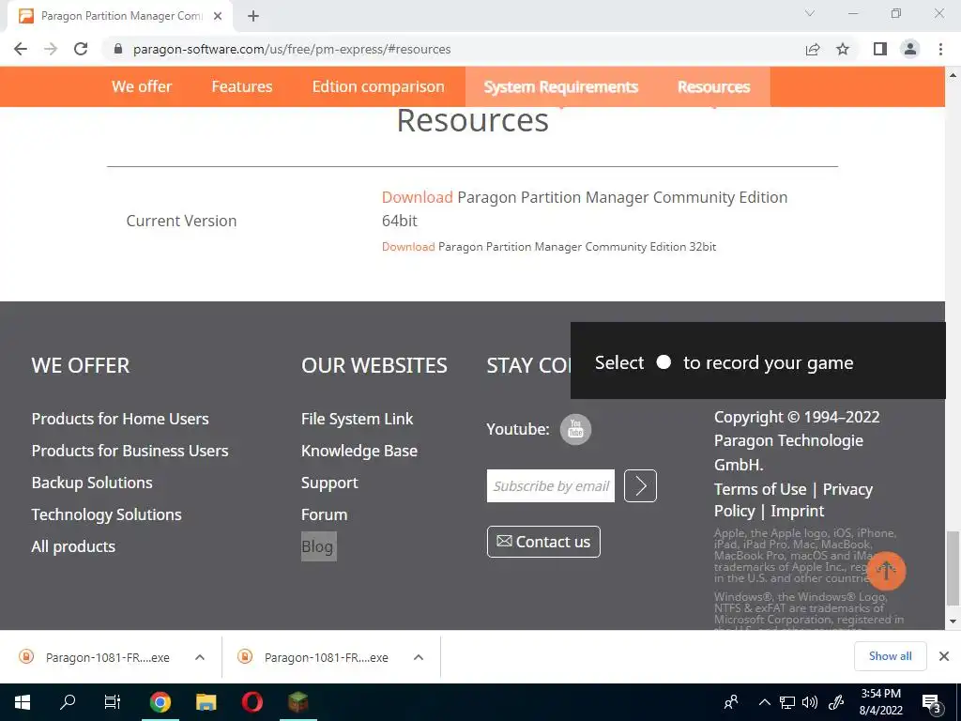Submit the email subscription arrow button
Screen dimensions: 961x721
640,485
